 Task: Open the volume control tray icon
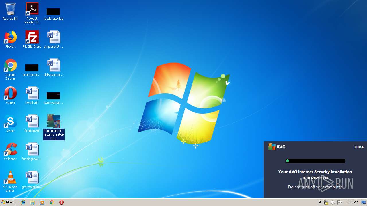[x=333, y=202]
